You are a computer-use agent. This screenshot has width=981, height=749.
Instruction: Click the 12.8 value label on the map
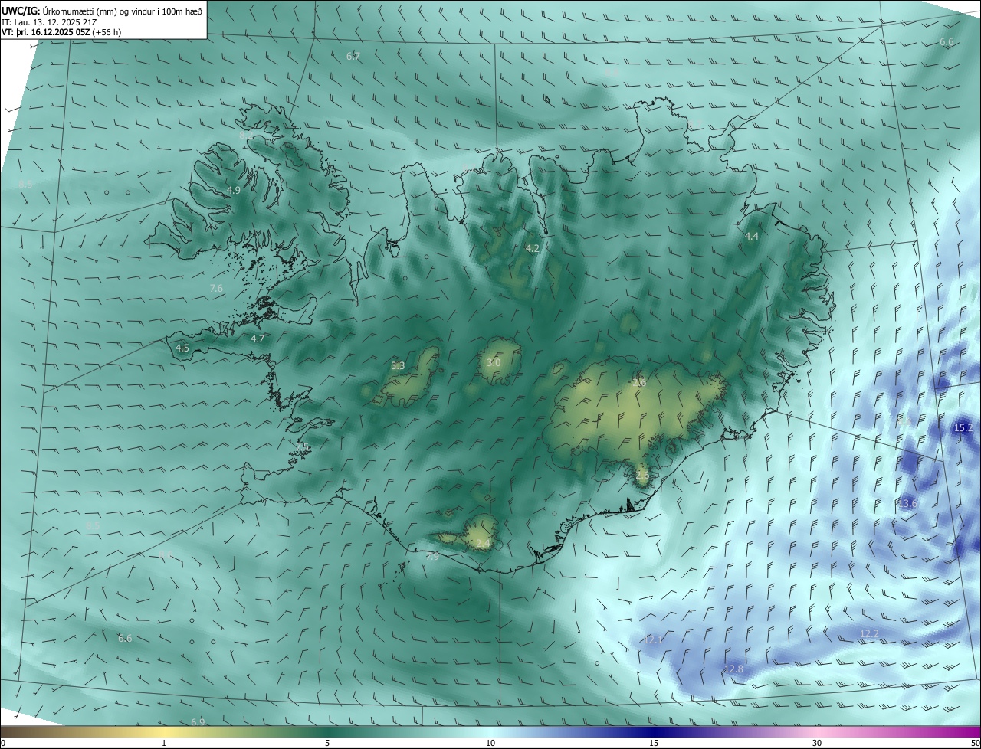(x=733, y=669)
